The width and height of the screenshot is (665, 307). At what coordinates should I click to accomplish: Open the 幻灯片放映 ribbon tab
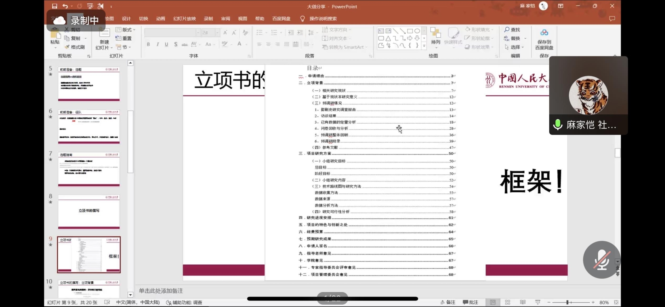coord(185,18)
